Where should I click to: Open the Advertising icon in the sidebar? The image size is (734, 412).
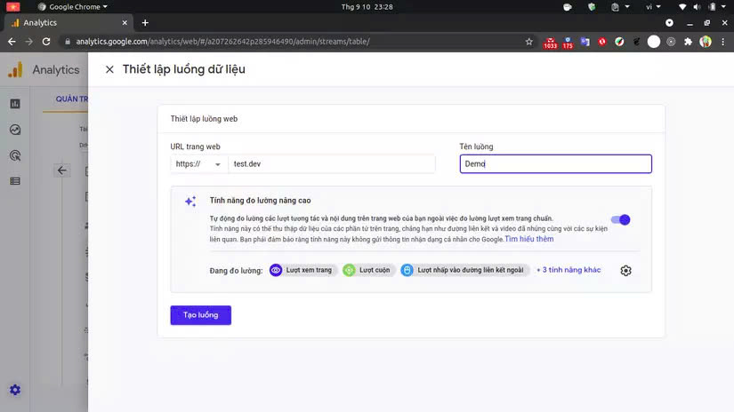click(x=15, y=155)
